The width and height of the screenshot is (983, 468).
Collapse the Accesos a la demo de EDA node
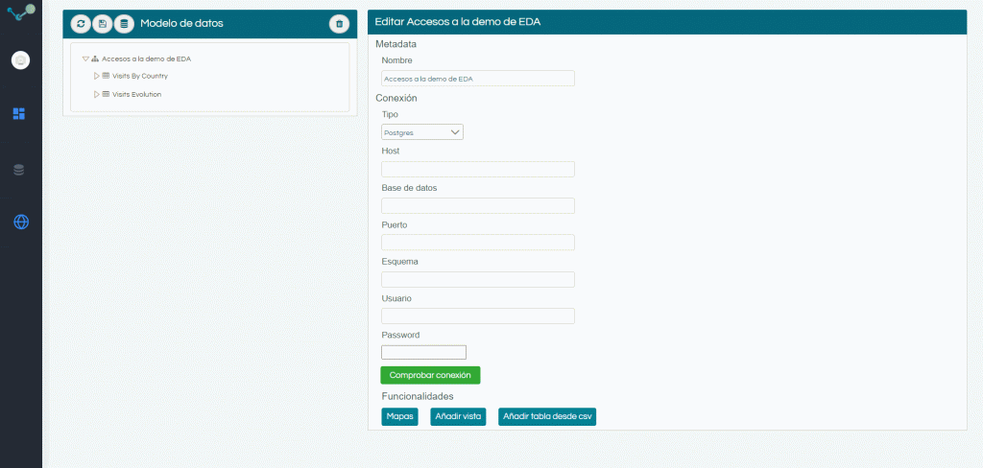[x=85, y=58]
